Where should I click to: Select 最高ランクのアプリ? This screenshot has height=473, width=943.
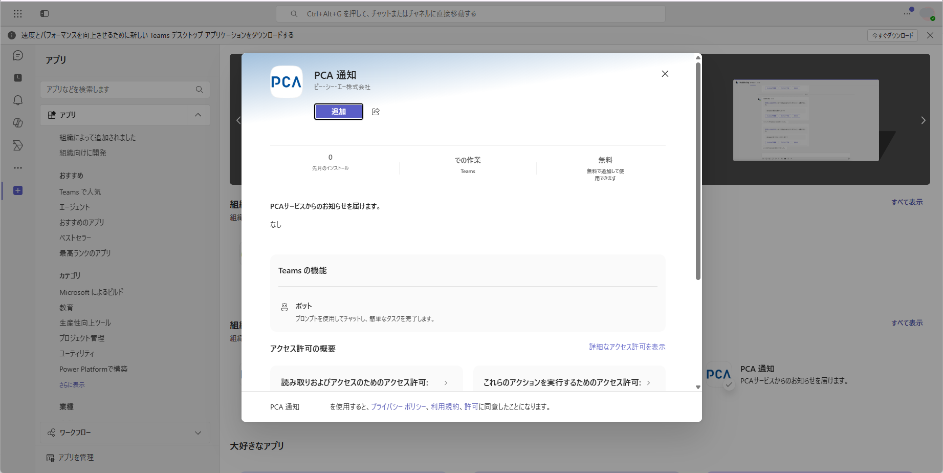pyautogui.click(x=85, y=253)
